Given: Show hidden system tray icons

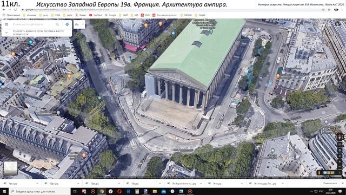Looking at the screenshot, I should 311,191.
